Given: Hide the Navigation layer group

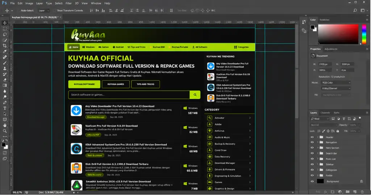Looking at the screenshot, I should coord(312,142).
